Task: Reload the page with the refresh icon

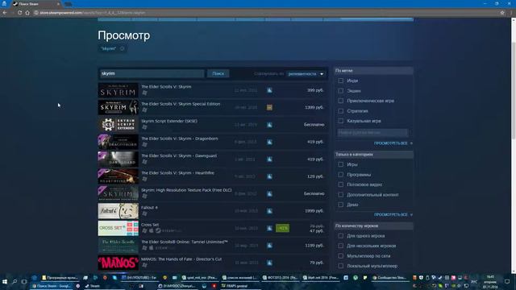Action: (x=19, y=13)
